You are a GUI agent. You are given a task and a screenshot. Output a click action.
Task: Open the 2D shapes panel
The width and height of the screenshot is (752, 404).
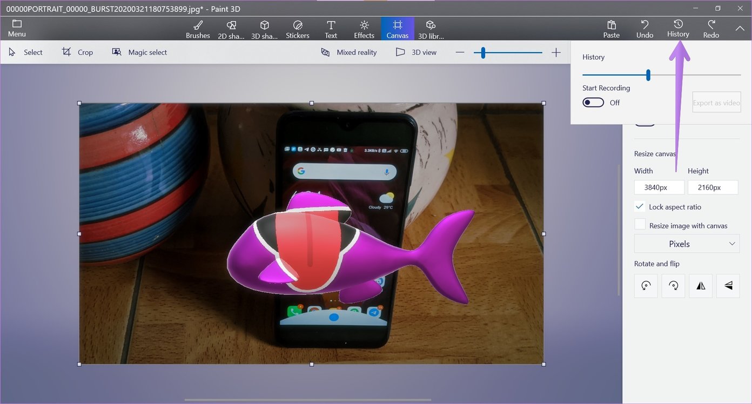tap(231, 28)
